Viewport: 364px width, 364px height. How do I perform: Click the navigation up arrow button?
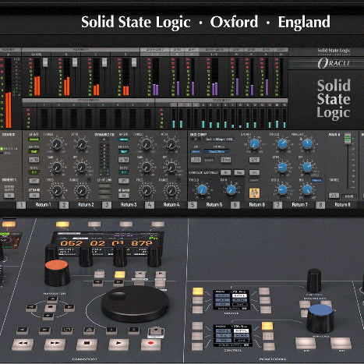click(x=52, y=299)
